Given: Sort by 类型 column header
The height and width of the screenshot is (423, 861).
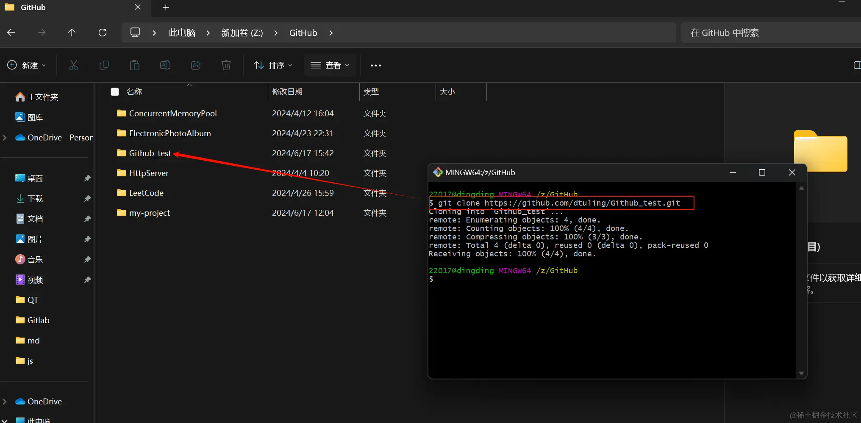Looking at the screenshot, I should 371,92.
